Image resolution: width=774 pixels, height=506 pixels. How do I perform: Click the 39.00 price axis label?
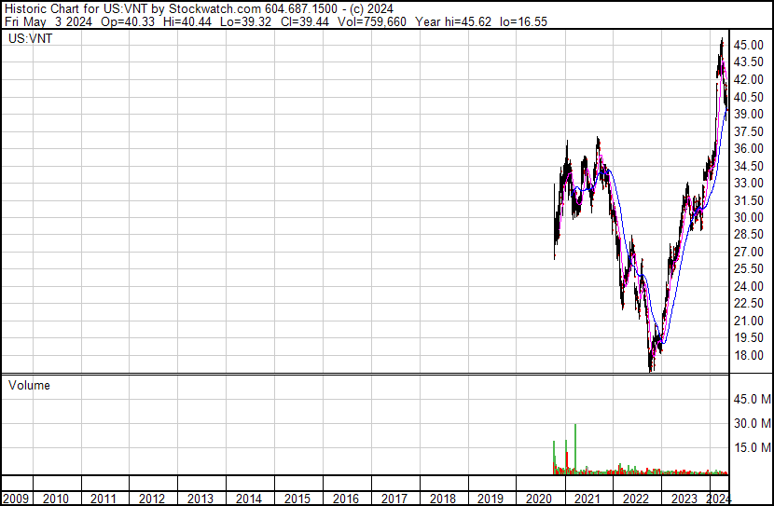coord(749,114)
